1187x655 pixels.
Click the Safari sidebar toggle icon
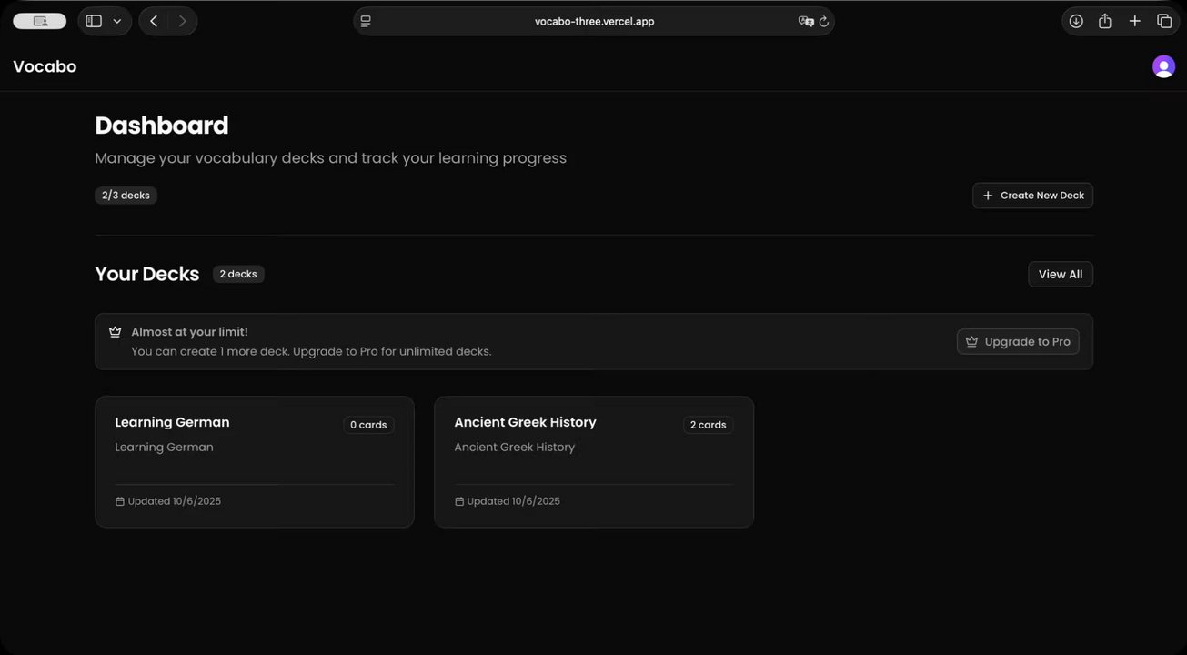94,21
